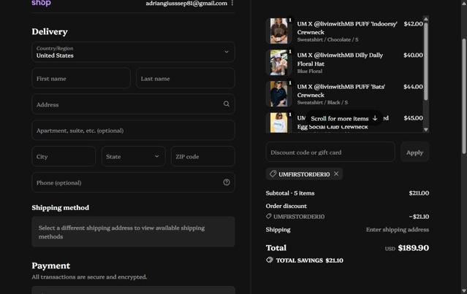
Task: Focus the Last name field
Action: tap(185, 79)
